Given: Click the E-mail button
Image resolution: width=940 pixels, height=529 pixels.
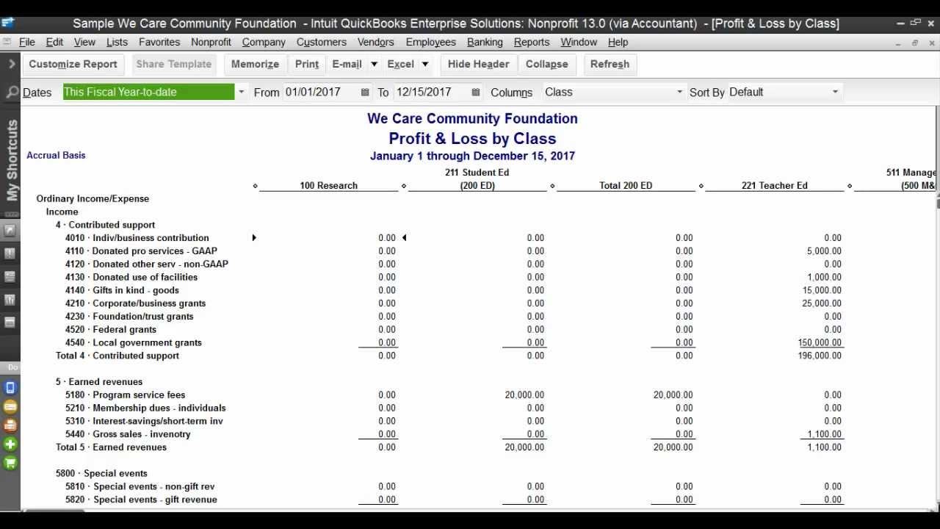Looking at the screenshot, I should [347, 65].
